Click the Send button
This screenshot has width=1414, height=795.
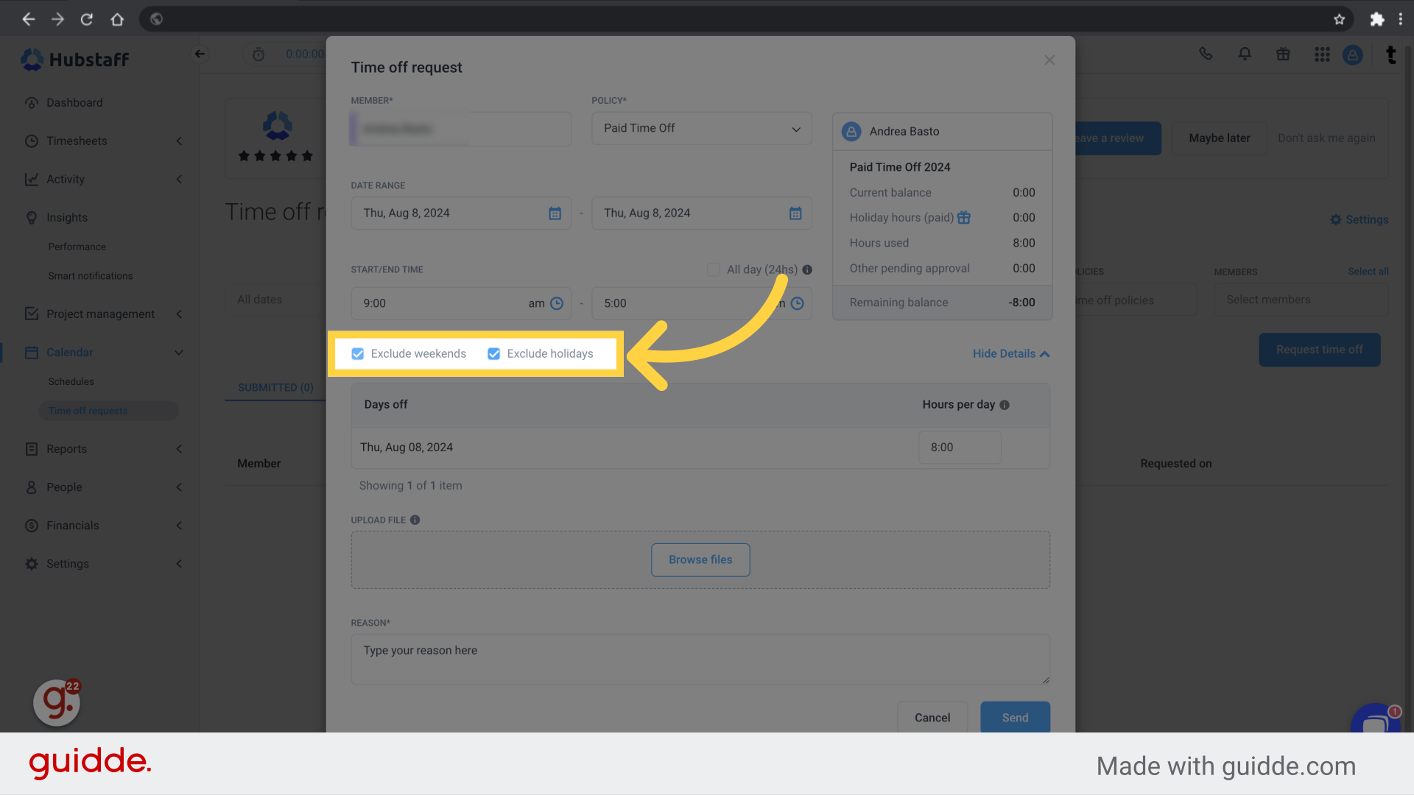(x=1015, y=717)
